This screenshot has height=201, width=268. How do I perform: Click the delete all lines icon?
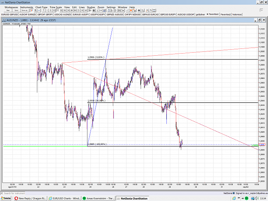pyautogui.click(x=135, y=10)
